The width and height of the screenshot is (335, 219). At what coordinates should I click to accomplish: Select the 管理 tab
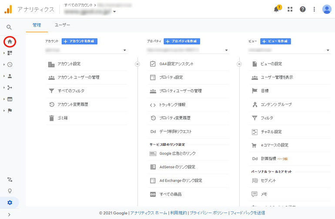click(x=37, y=25)
